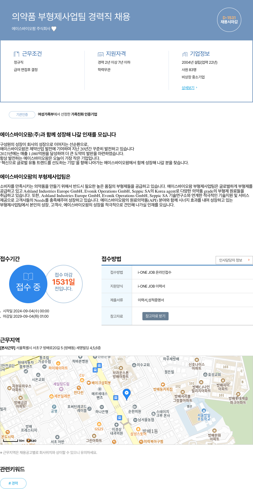Open 인사담당자 정보 button
Viewport: 253px width, 489px height.
[x=234, y=260]
